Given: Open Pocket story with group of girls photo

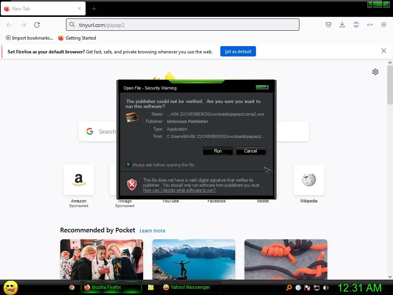Looking at the screenshot, I should (x=101, y=259).
